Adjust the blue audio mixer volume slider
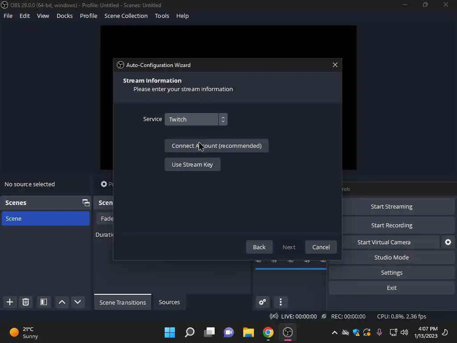Viewport: 457px width, 343px height. click(291, 268)
